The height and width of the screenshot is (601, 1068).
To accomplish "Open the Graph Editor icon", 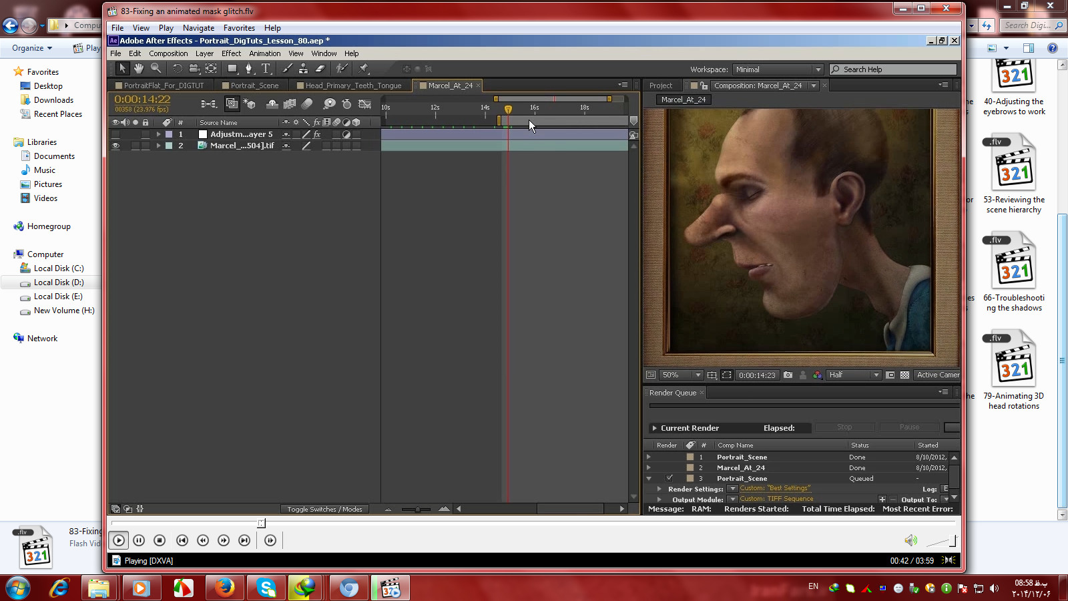I will (x=364, y=104).
